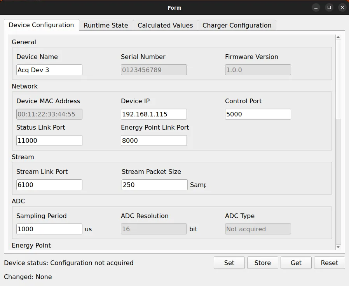This screenshot has width=349, height=286.
Task: Click the 'Form' window title
Action: (174, 8)
